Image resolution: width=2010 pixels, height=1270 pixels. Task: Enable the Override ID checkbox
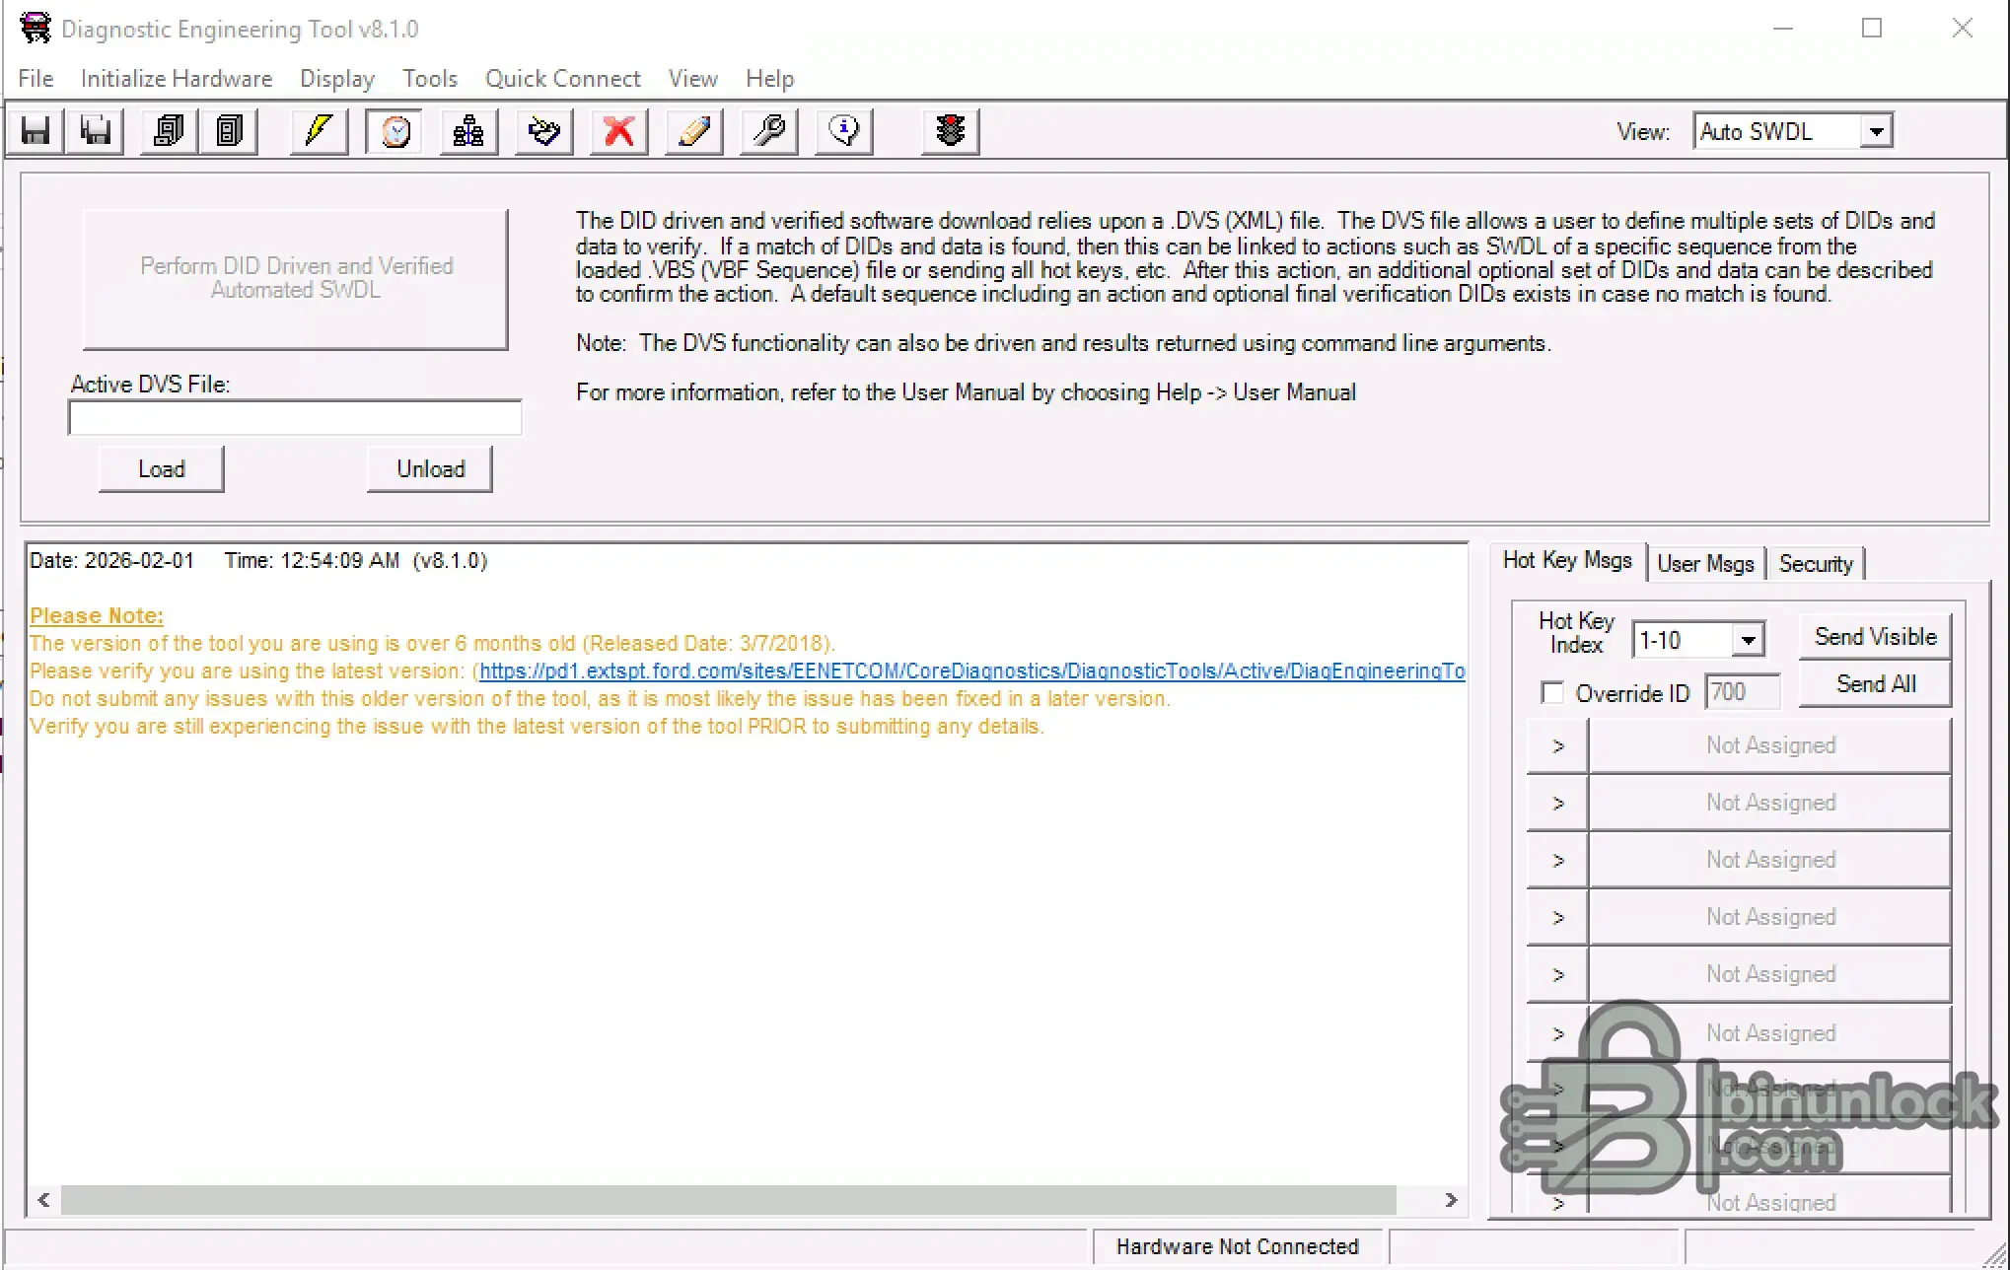[1551, 693]
